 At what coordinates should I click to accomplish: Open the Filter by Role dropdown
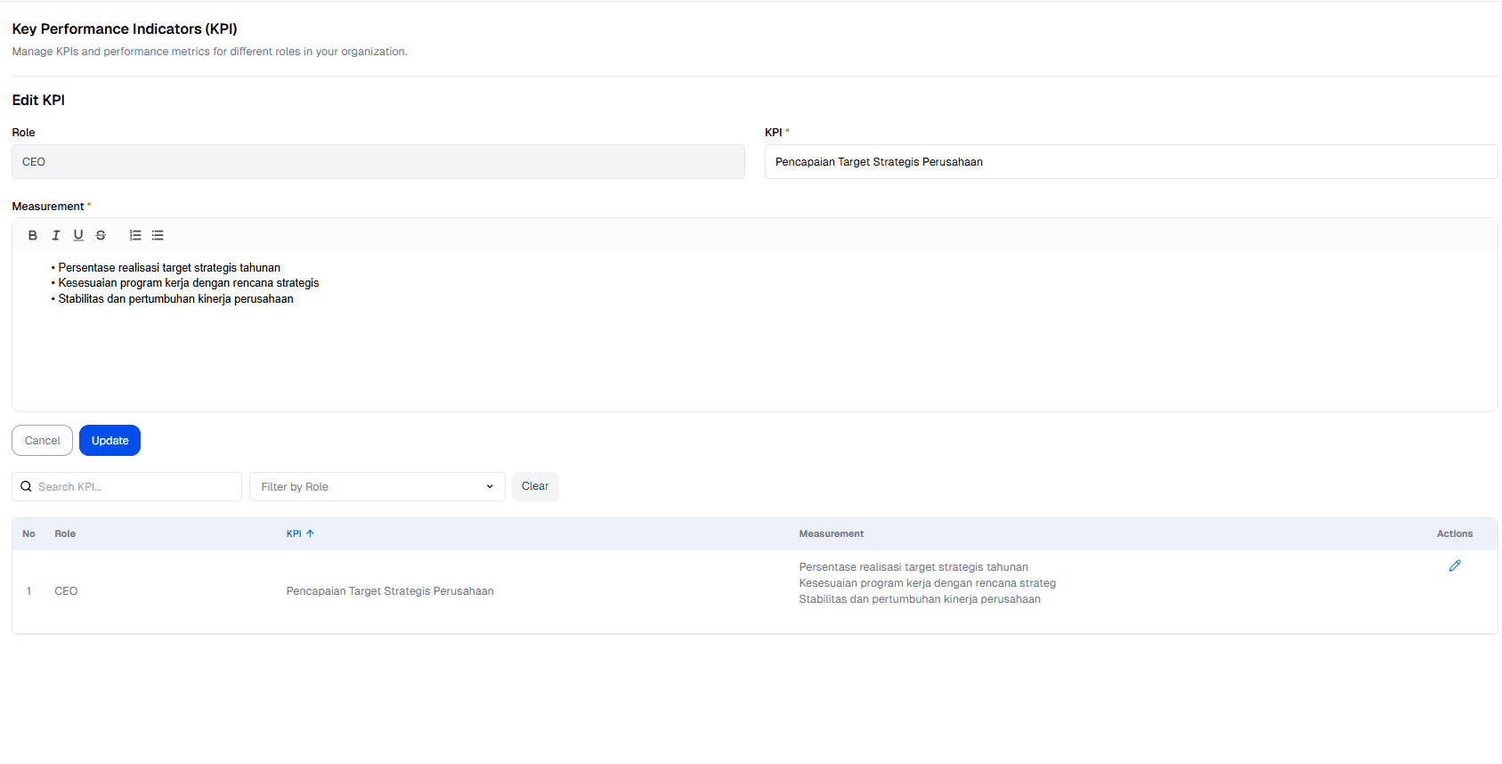[x=378, y=486]
